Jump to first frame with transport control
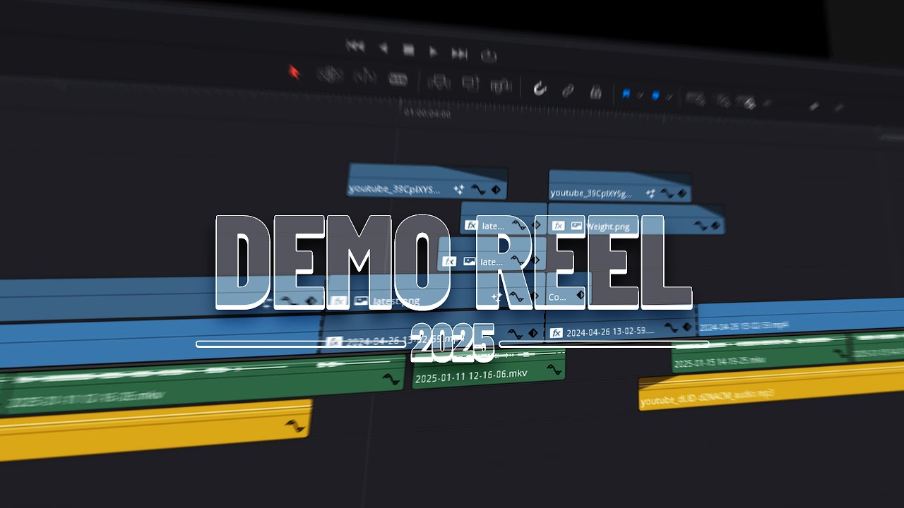The height and width of the screenshot is (508, 904). point(355,46)
